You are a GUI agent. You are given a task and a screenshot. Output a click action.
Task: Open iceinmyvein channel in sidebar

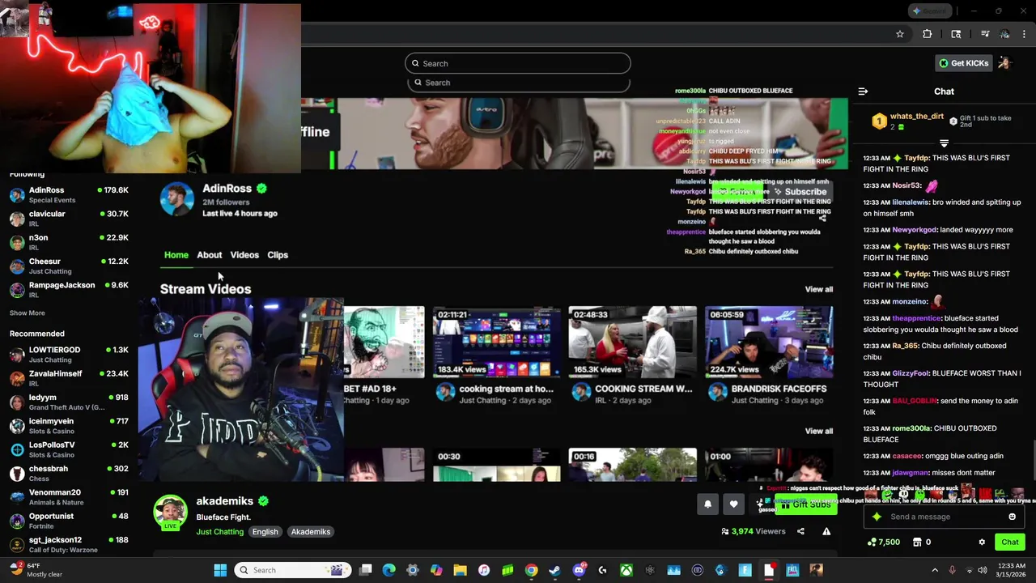[x=69, y=426]
